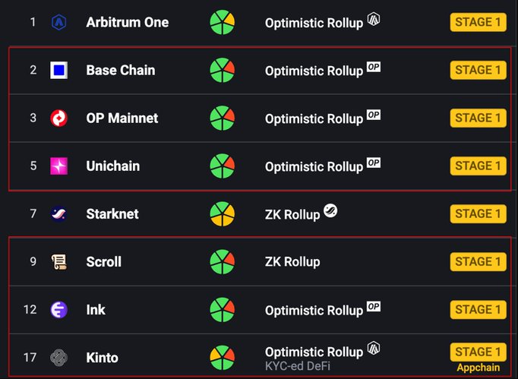Click the Arbitrum One logo icon
The height and width of the screenshot is (379, 518).
click(x=58, y=22)
